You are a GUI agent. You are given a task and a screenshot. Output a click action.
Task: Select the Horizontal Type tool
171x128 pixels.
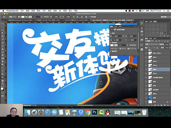click(x=3, y=71)
